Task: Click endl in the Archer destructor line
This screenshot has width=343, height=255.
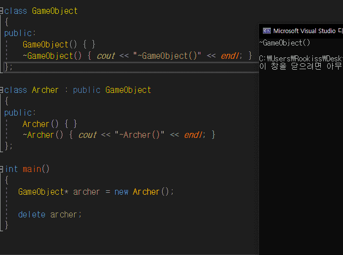Action: (193, 135)
